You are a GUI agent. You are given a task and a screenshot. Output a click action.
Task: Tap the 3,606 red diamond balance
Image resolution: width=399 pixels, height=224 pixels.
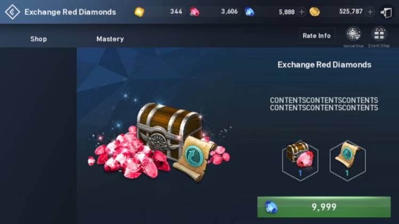click(229, 12)
